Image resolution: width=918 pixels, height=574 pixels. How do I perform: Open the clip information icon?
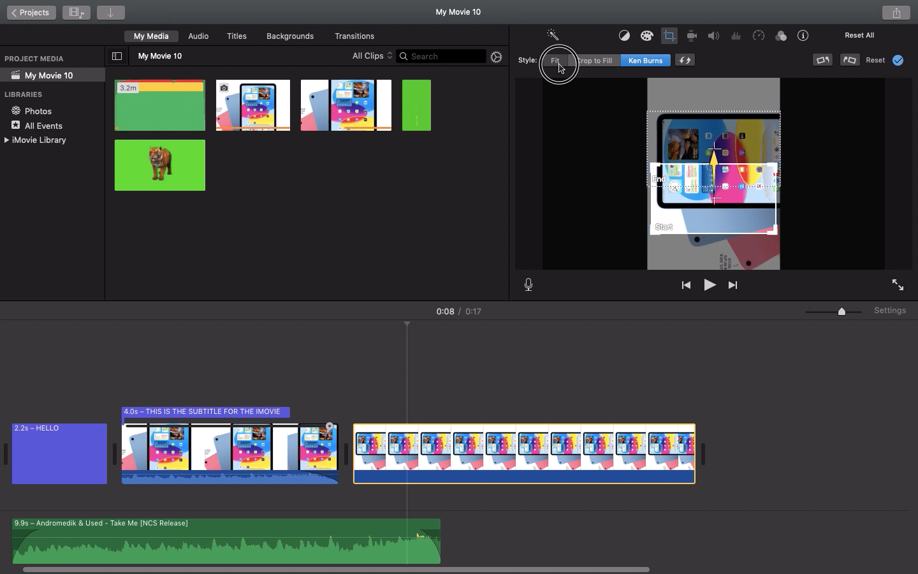coord(803,36)
